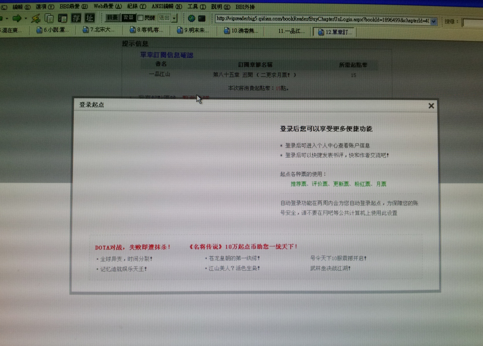Screen dimensions: 483x346
Task: Click the green forward arrow button
Action: [x=17, y=18]
